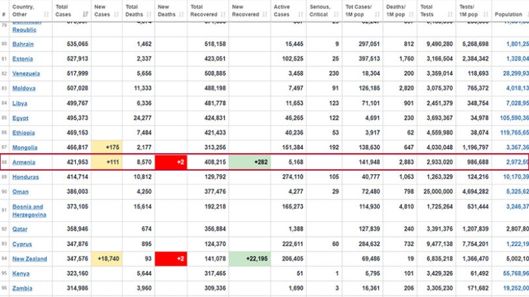The height and width of the screenshot is (297, 529).
Task: Open the Honduras country link
Action: (25, 177)
